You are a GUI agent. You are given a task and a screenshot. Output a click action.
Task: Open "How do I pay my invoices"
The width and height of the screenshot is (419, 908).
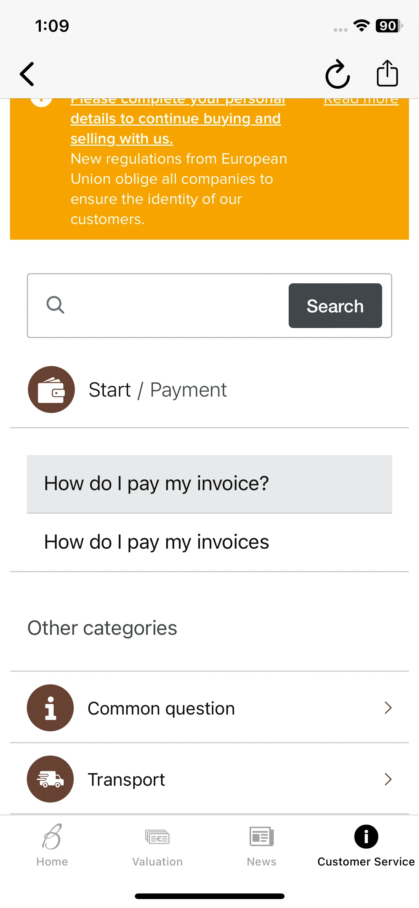209,542
